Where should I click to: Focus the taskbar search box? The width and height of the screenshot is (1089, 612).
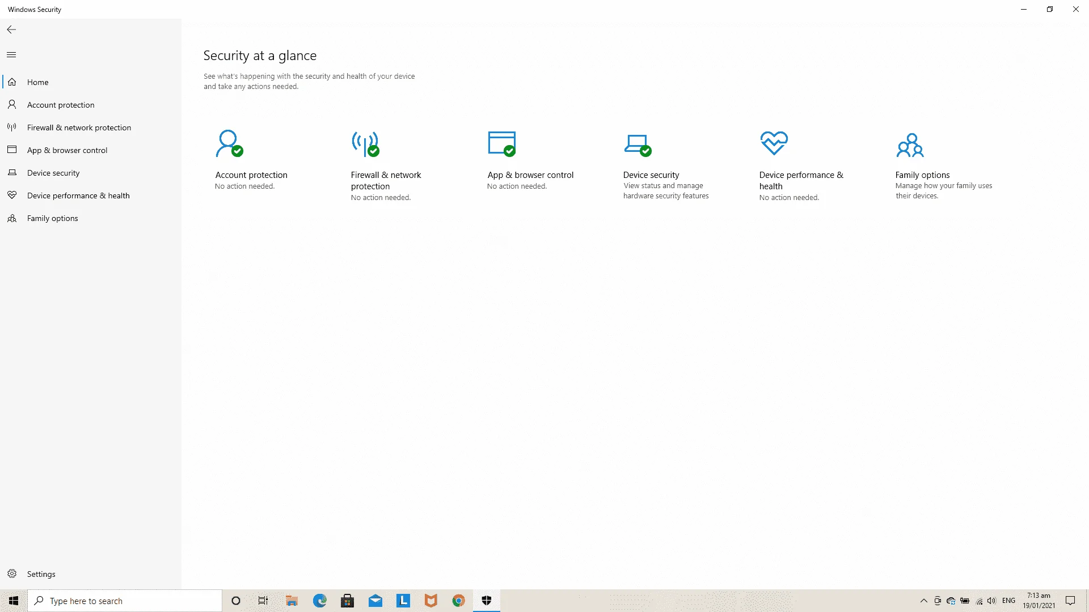point(125,601)
